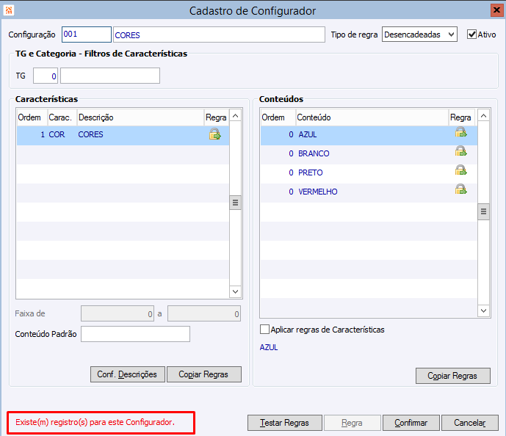Click the Conteúdo column header
Image resolution: width=506 pixels, height=436 pixels.
(372, 117)
